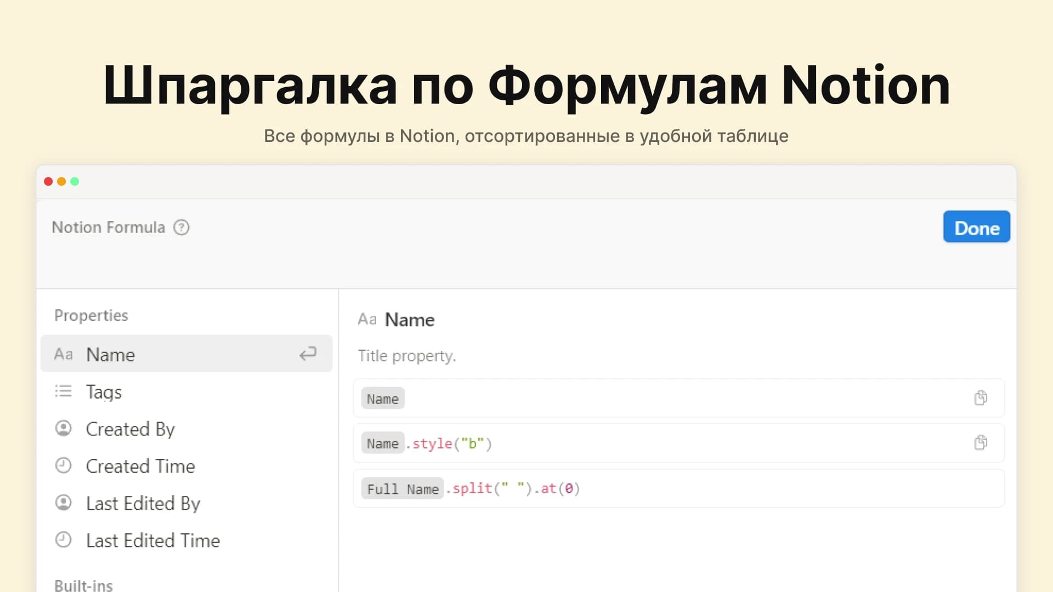1053x592 pixels.
Task: Click the Properties section header
Action: click(x=91, y=316)
